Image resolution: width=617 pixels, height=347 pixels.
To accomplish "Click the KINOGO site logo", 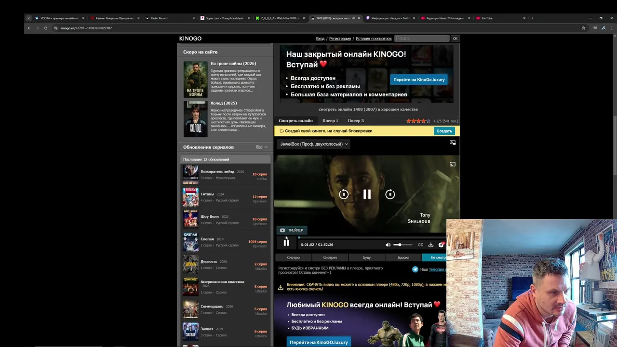I will tap(190, 39).
